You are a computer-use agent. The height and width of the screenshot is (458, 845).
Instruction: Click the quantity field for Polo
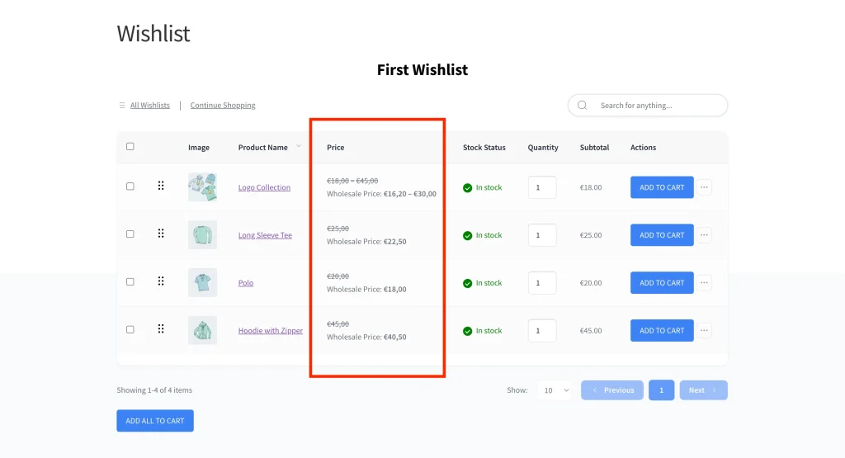tap(542, 283)
